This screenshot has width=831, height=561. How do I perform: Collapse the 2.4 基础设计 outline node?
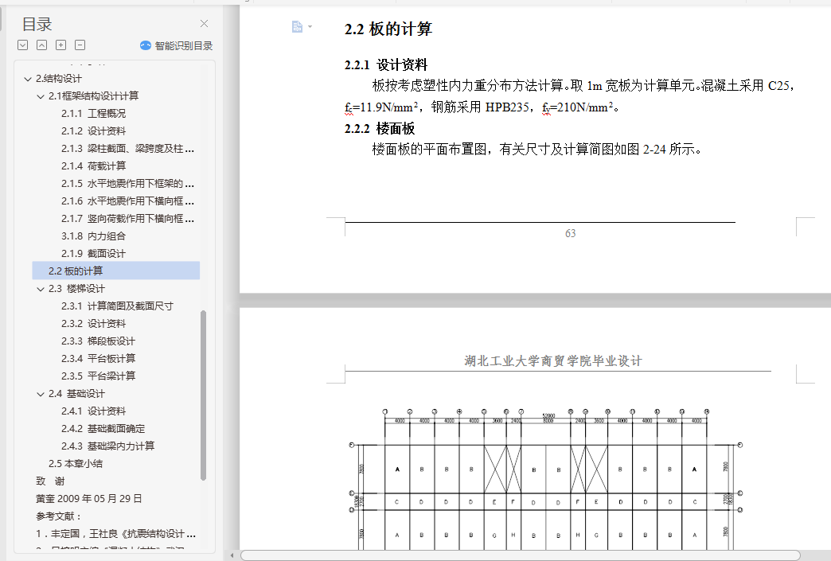point(41,394)
